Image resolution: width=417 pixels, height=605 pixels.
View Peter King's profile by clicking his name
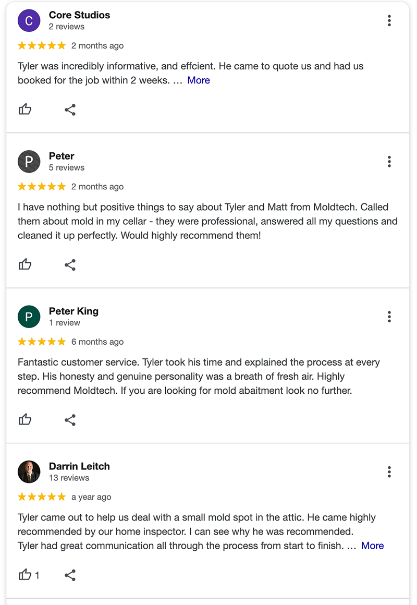click(73, 311)
